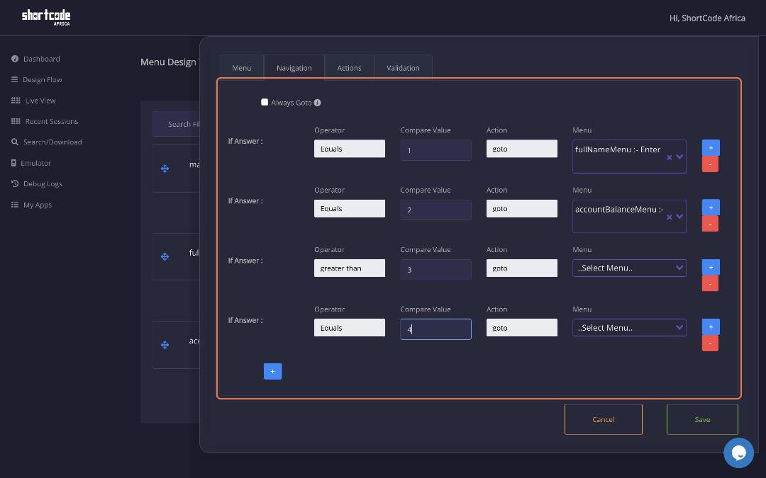The height and width of the screenshot is (478, 766).
Task: Click the Compare Value field containing 2
Action: 435,210
